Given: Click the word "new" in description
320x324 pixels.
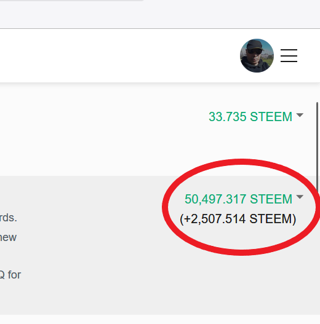Looking at the screenshot, I should click(x=8, y=237).
